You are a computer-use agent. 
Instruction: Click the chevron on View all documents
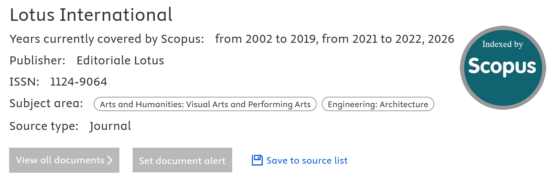[110, 160]
